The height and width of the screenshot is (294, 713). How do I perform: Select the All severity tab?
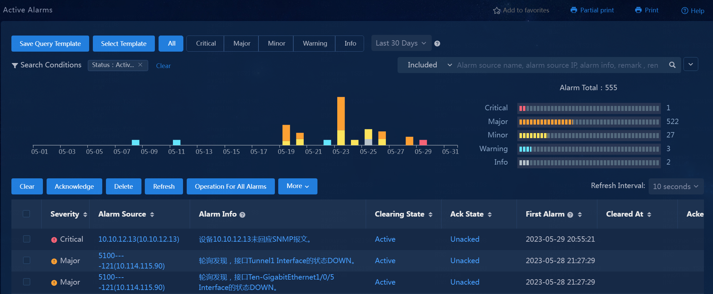click(x=171, y=44)
